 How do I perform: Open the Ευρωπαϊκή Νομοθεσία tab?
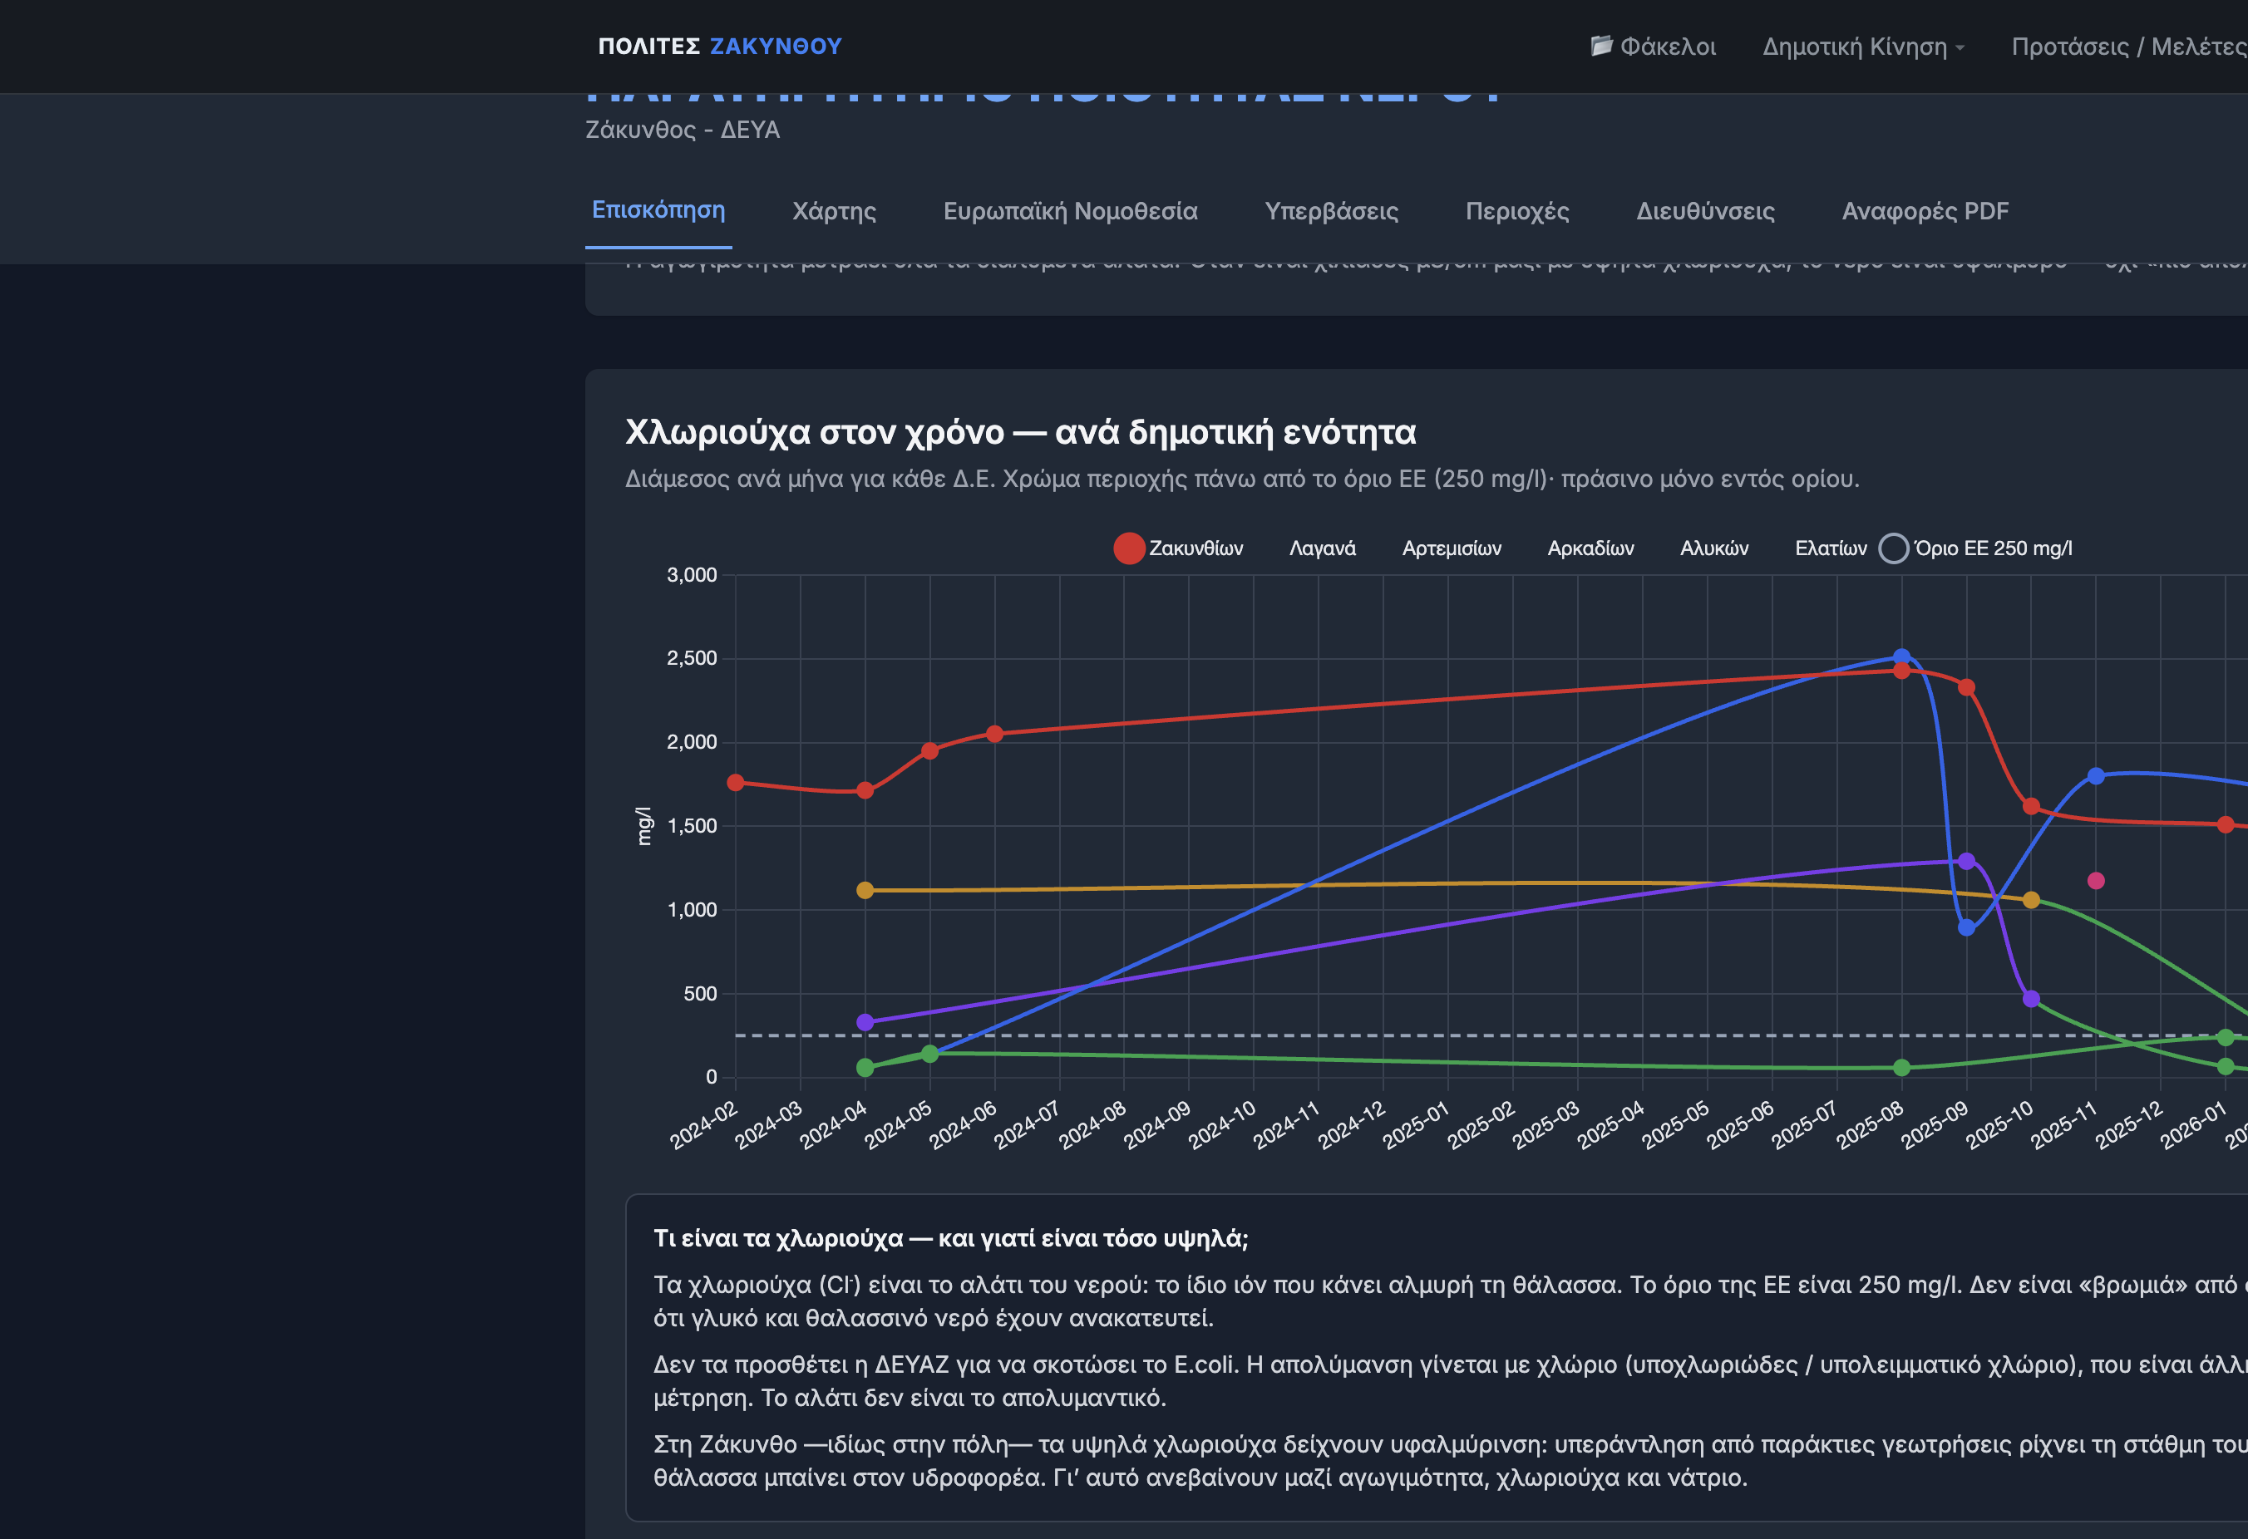[1070, 211]
